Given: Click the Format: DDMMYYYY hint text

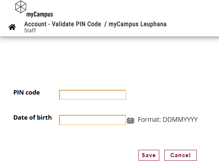Looking at the screenshot, I should click(x=168, y=120).
